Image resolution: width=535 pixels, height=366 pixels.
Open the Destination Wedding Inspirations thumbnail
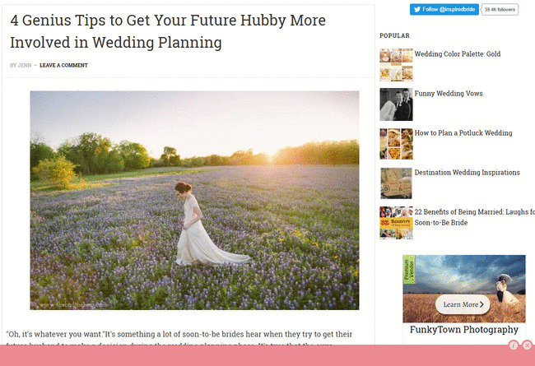click(396, 183)
